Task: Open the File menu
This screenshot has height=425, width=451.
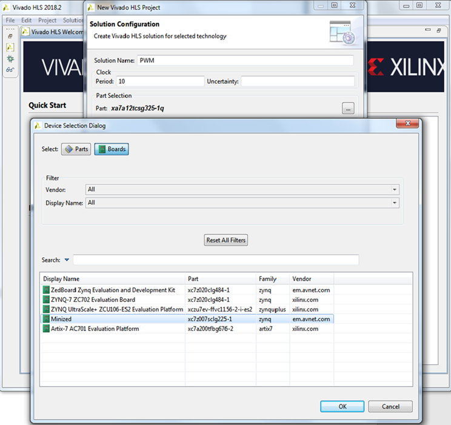Action: pos(10,20)
